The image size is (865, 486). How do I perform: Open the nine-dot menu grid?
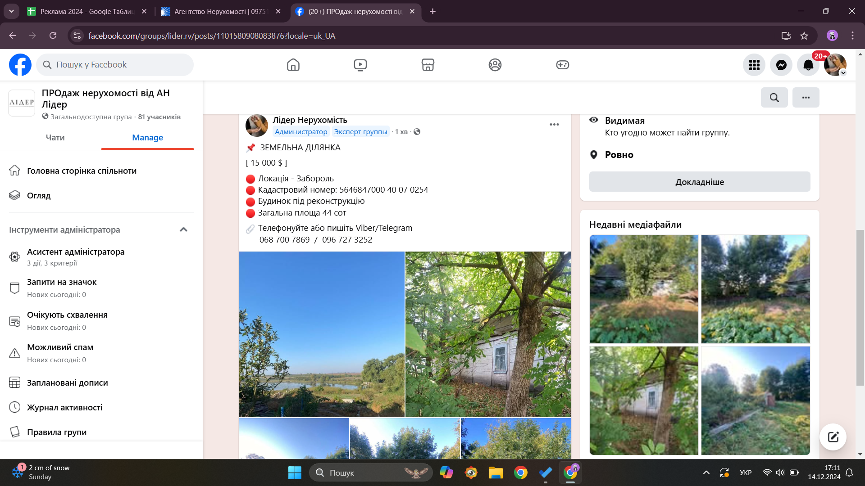tap(754, 65)
